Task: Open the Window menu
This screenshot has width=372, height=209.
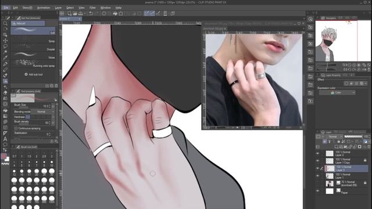Action: click(x=105, y=8)
